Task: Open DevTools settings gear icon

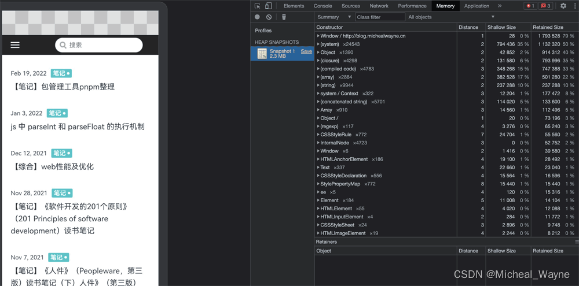Action: 563,6
